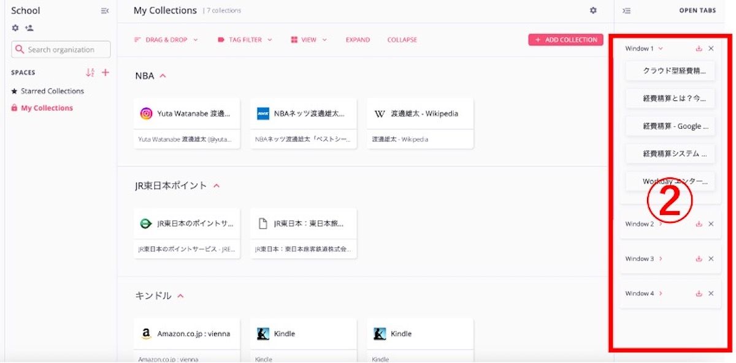The image size is (736, 363).
Task: Click the add member icon under School
Action: [x=29, y=28]
